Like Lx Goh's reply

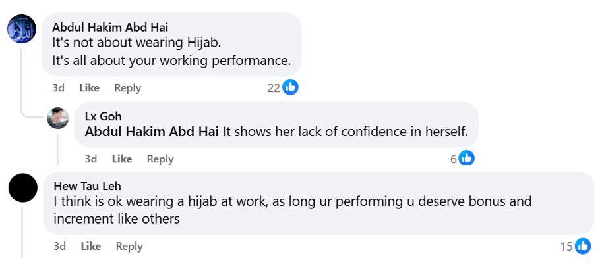(122, 159)
